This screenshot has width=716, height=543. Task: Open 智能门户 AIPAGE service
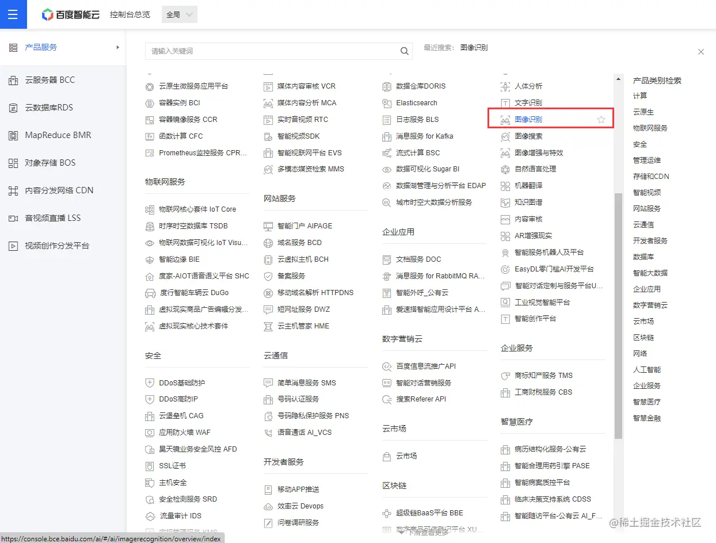[305, 226]
